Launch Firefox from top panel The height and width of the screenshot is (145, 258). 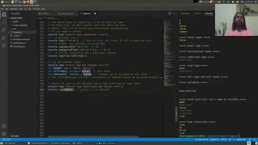(x=28, y=2)
